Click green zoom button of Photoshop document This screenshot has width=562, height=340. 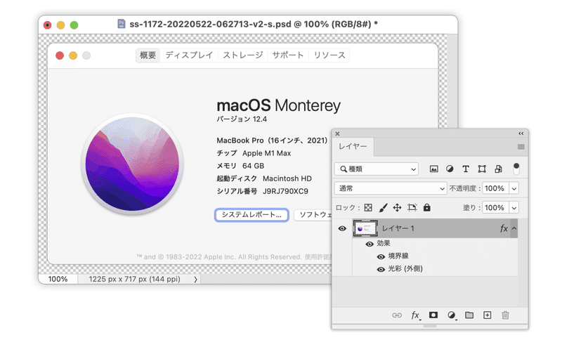click(x=74, y=25)
